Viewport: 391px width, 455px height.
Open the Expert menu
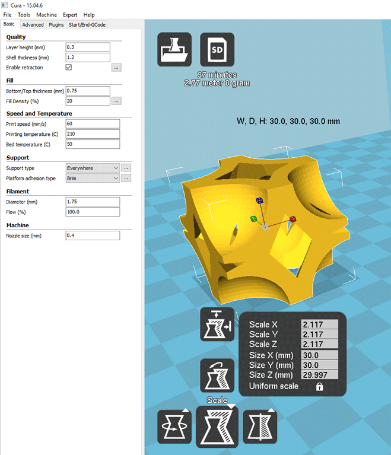(70, 15)
